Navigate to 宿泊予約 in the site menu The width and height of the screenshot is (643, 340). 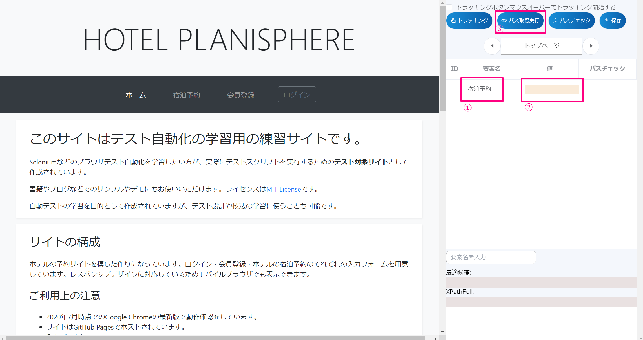tap(186, 95)
